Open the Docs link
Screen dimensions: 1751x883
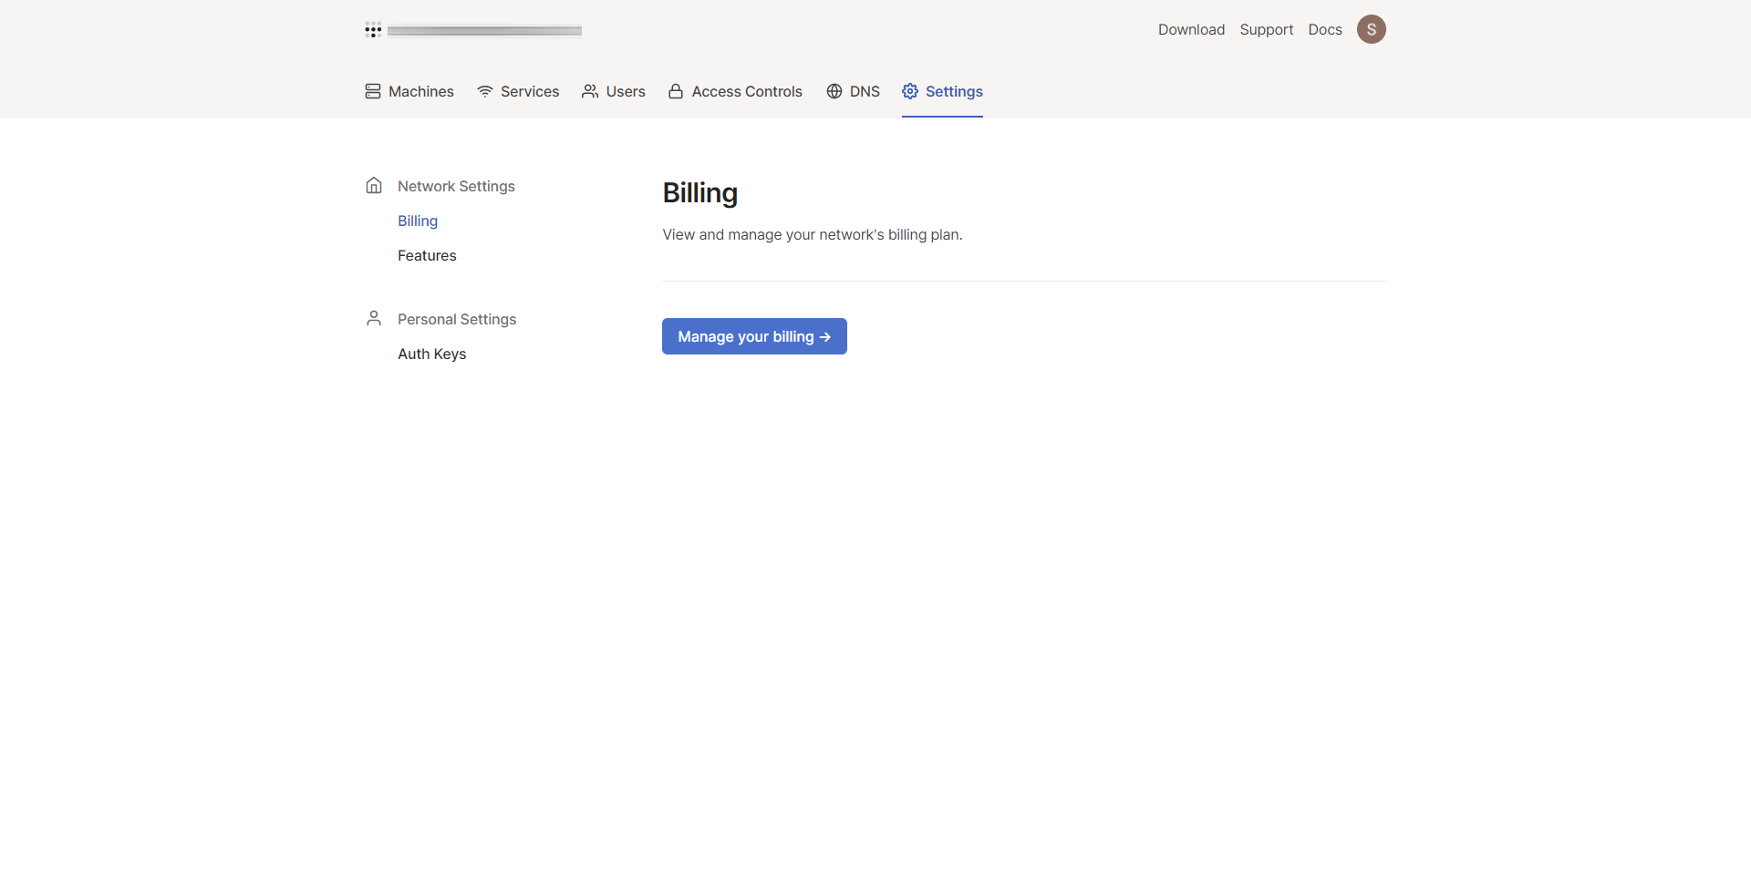click(x=1324, y=29)
